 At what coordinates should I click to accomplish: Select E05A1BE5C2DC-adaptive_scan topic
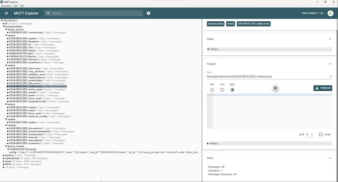tap(27, 75)
